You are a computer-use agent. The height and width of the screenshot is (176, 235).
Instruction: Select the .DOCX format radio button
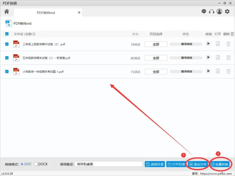(x=36, y=164)
